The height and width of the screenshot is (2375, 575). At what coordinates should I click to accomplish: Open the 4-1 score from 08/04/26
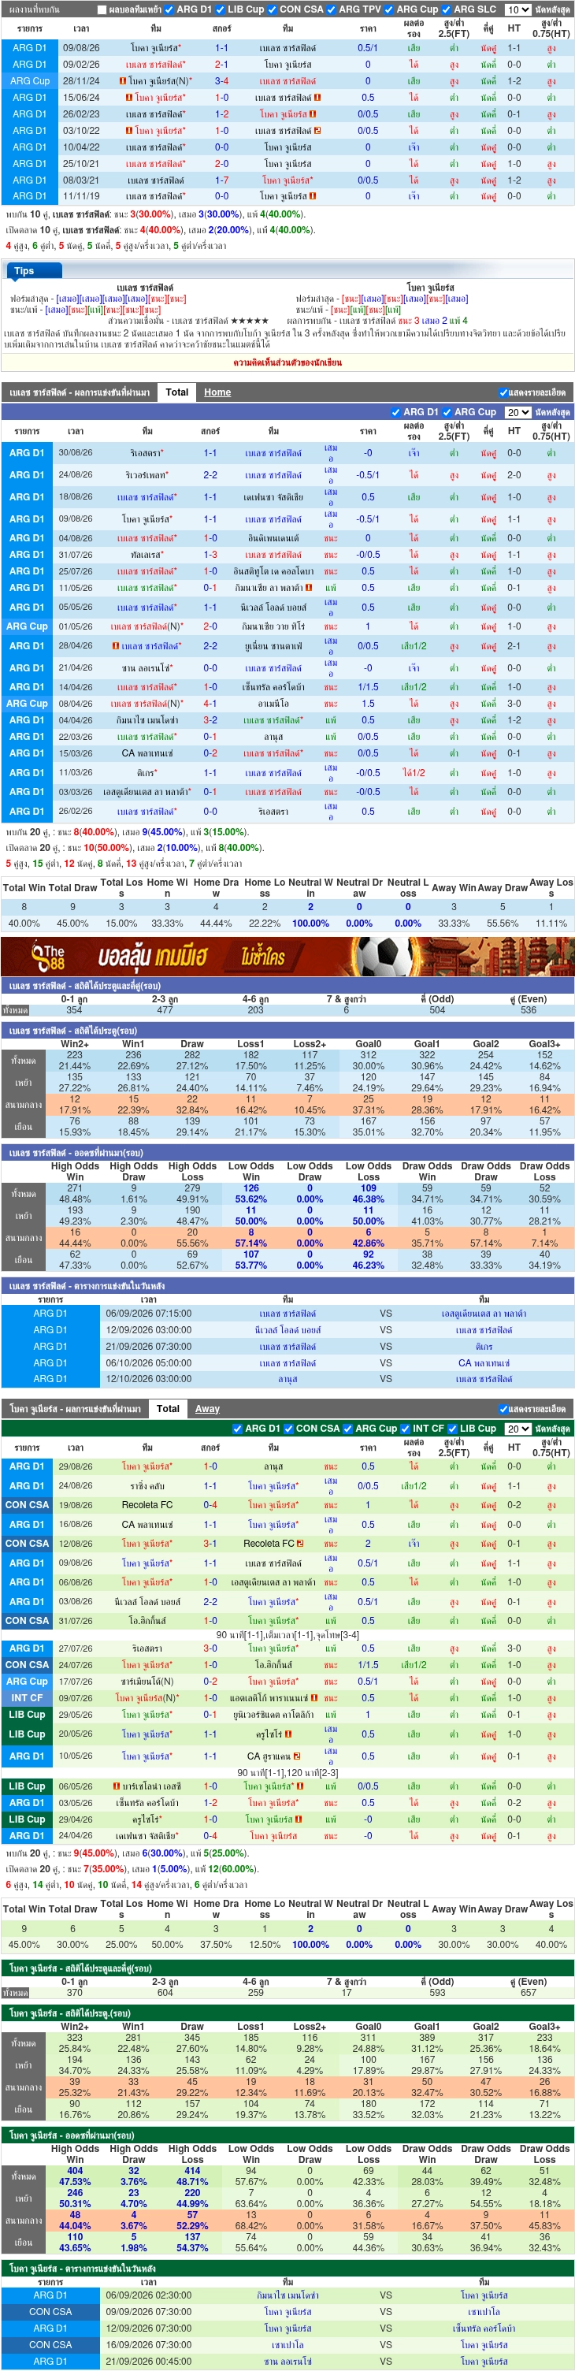click(x=210, y=704)
